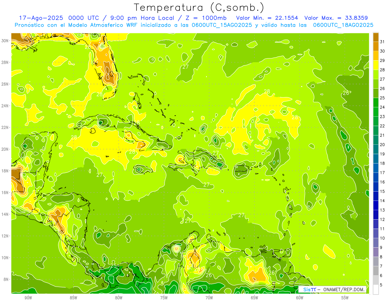Screen dimensions: 391x302
Task: Click the legend value 20
Action: click(382, 144)
